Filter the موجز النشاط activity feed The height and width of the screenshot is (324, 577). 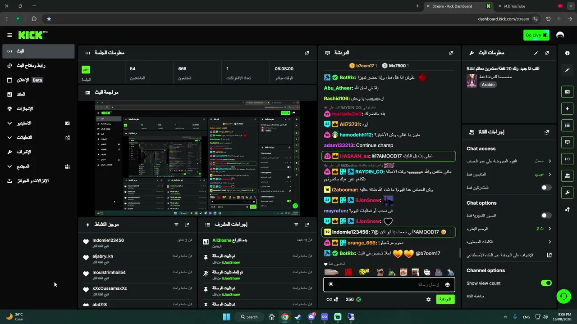pyautogui.click(x=176, y=225)
